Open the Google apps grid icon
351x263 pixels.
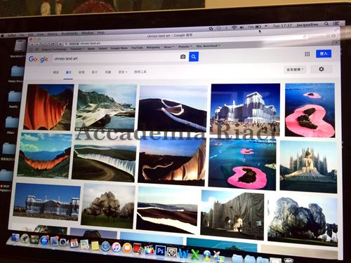(x=307, y=54)
